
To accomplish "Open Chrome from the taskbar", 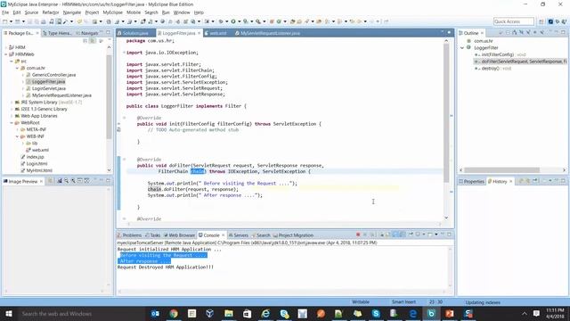I will [174, 314].
